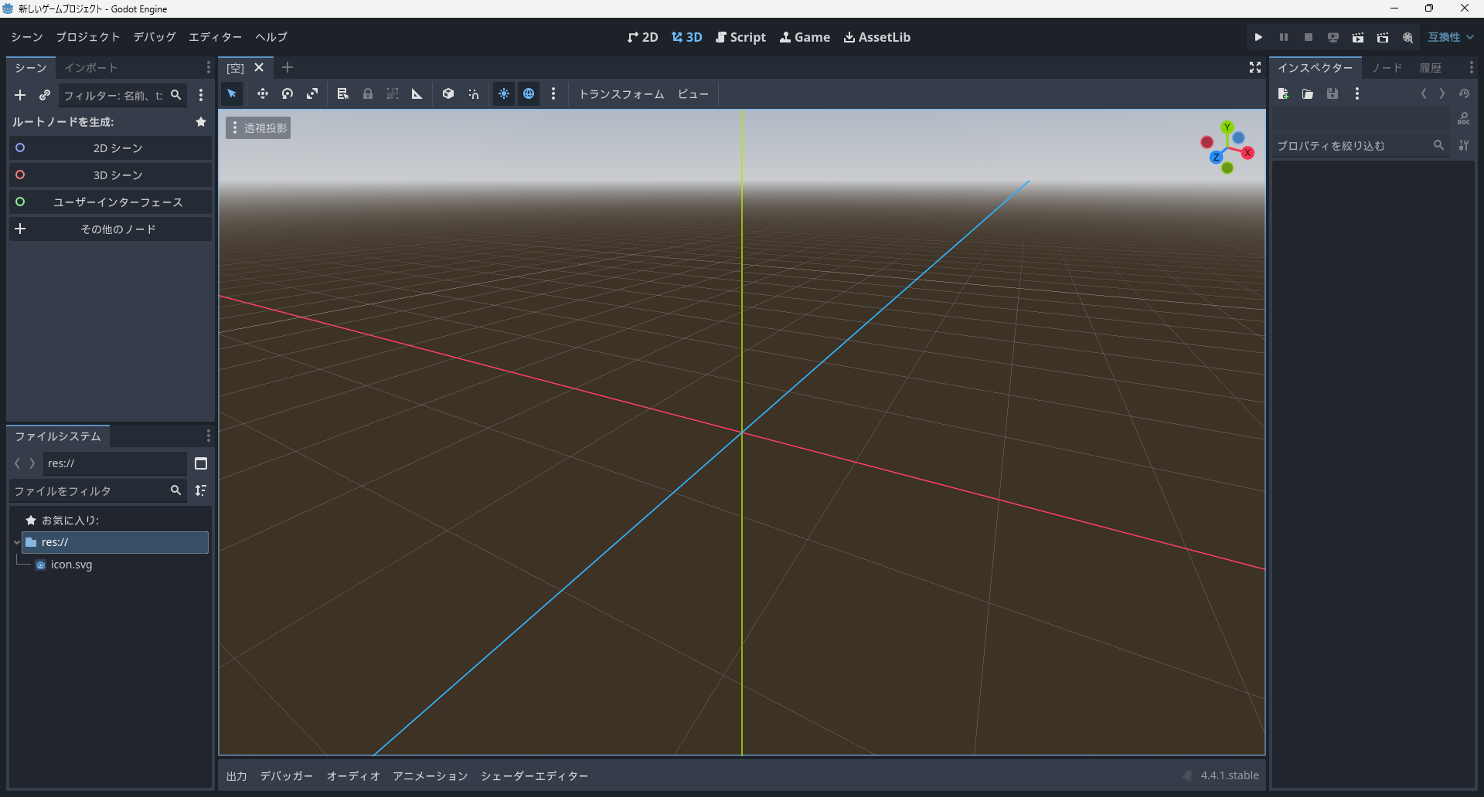
Task: Toggle distraction free mode icon
Action: coord(1255,68)
